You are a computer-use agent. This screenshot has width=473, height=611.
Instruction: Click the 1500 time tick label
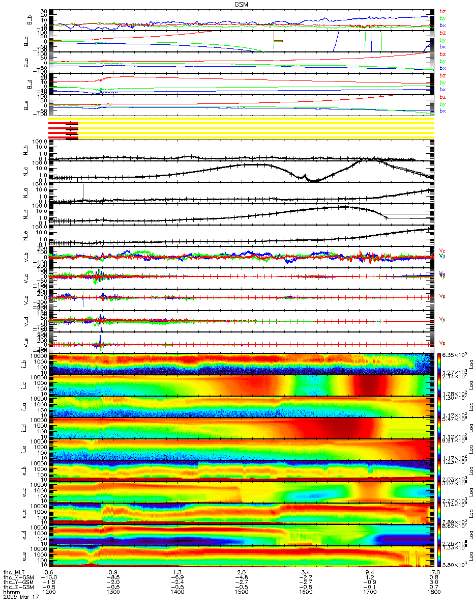tap(241, 592)
